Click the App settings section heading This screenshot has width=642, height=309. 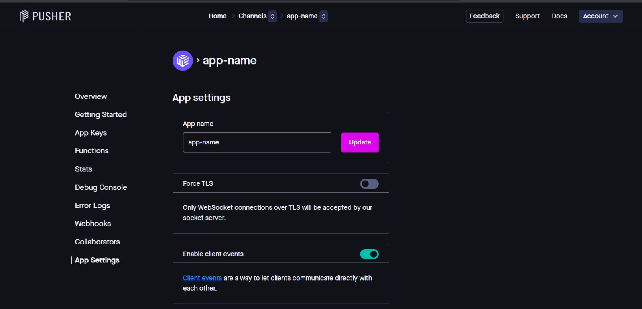pyautogui.click(x=201, y=98)
